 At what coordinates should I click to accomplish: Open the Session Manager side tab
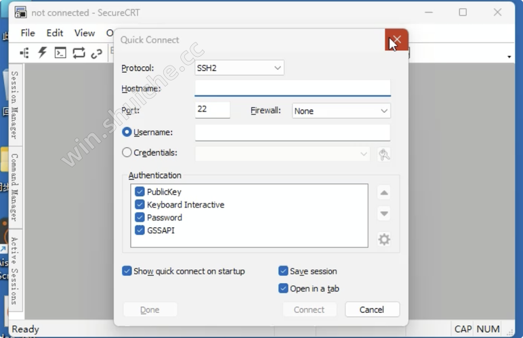click(x=15, y=105)
